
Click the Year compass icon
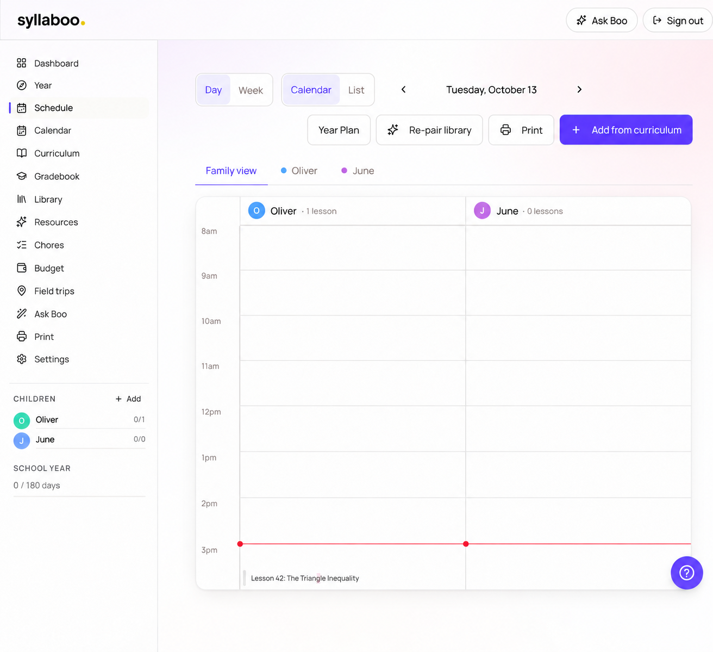pos(22,85)
